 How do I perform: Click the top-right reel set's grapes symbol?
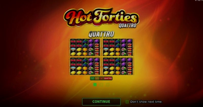pyautogui.click(x=118, y=41)
